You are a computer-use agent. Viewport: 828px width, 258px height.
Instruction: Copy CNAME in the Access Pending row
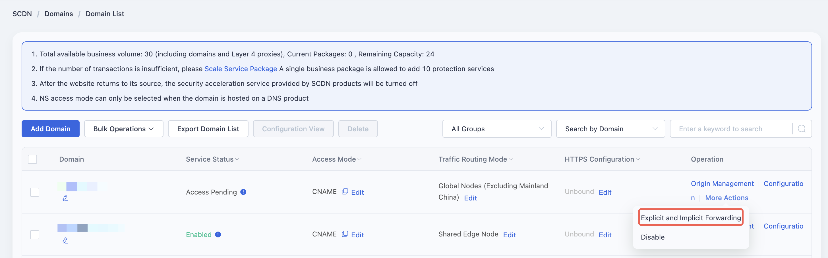click(345, 192)
